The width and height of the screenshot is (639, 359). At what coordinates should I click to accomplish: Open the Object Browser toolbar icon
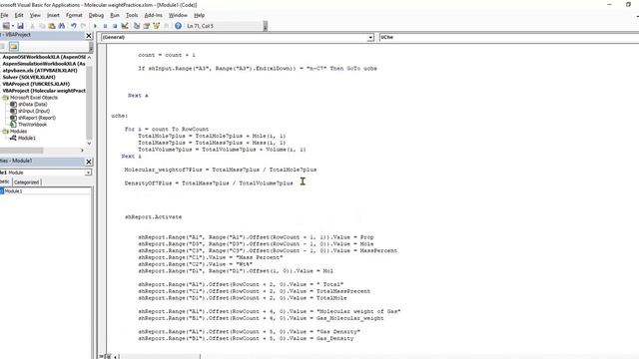coord(156,26)
